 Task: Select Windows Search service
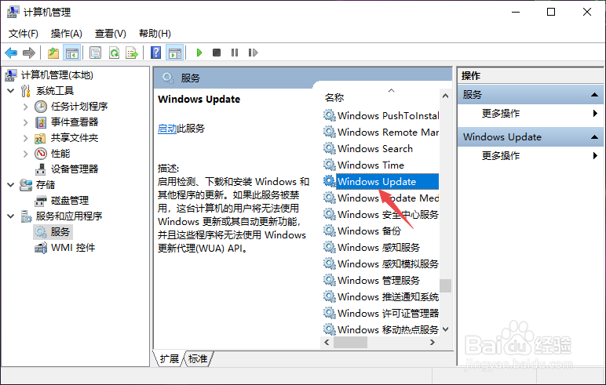click(x=381, y=149)
